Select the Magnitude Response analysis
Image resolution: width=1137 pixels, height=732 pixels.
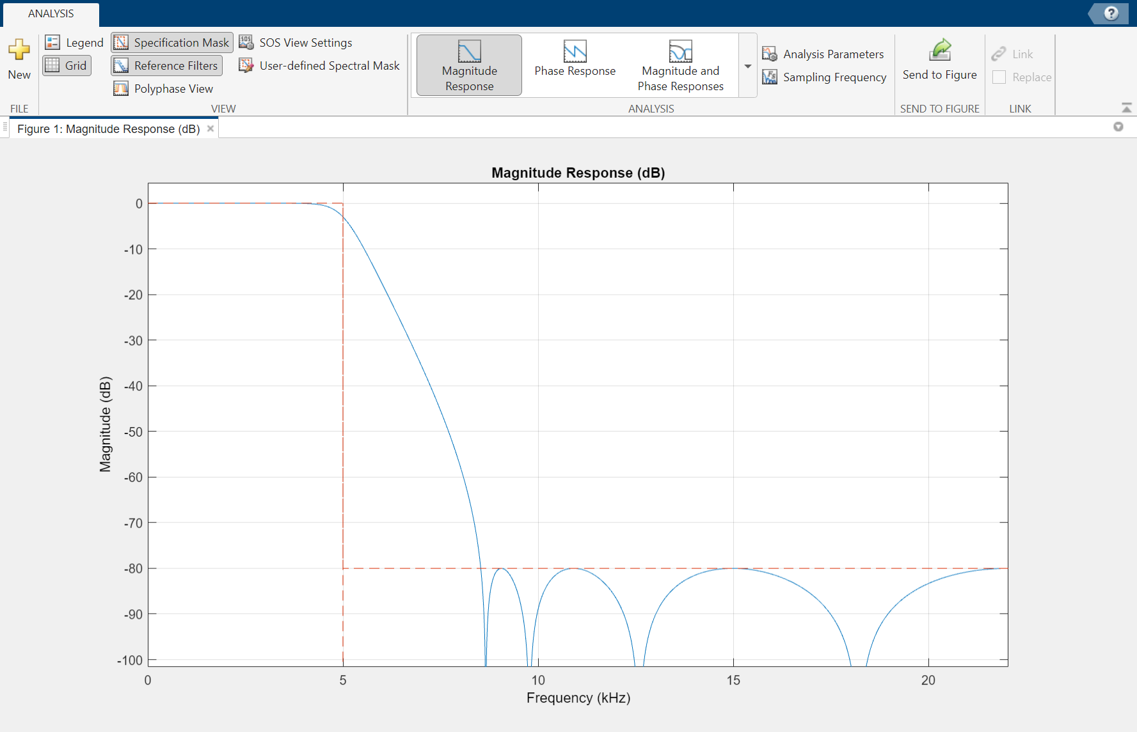pos(469,65)
